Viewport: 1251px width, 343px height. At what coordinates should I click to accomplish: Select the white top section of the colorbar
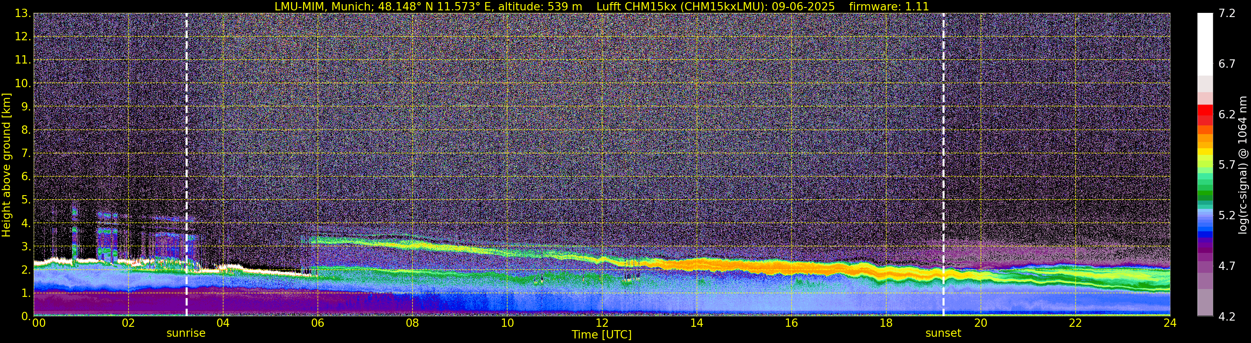(1205, 44)
